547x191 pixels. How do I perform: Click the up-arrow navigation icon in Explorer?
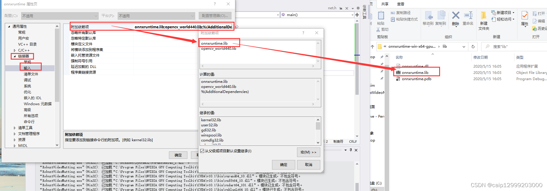click(372, 46)
